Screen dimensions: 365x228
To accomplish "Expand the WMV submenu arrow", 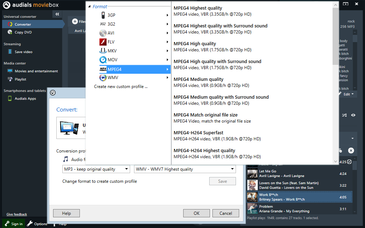I will coord(168,77).
